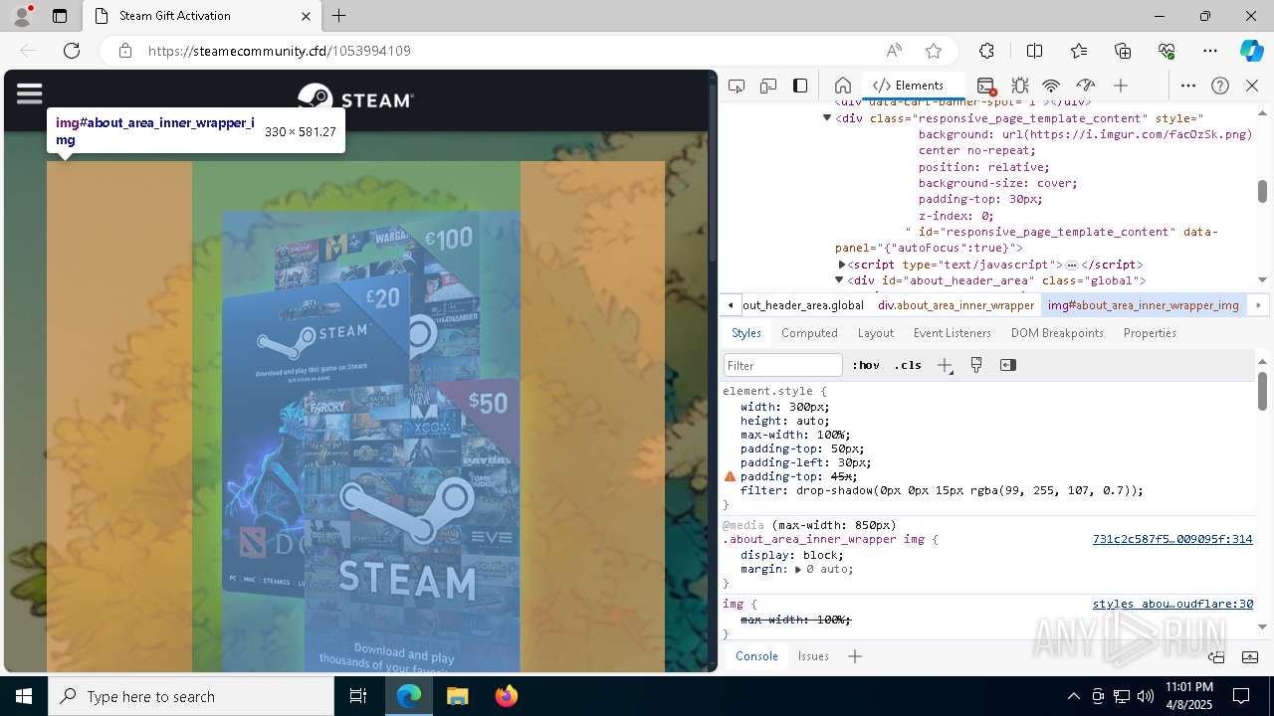
Task: Open the Network wifi icon tool
Action: tap(1051, 86)
